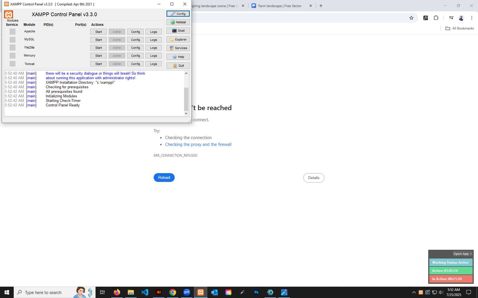Toggle Tomcat service checkbox
The image size is (478, 298).
tap(13, 64)
